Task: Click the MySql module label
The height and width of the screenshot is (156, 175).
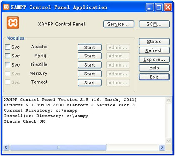Action: pos(41,56)
